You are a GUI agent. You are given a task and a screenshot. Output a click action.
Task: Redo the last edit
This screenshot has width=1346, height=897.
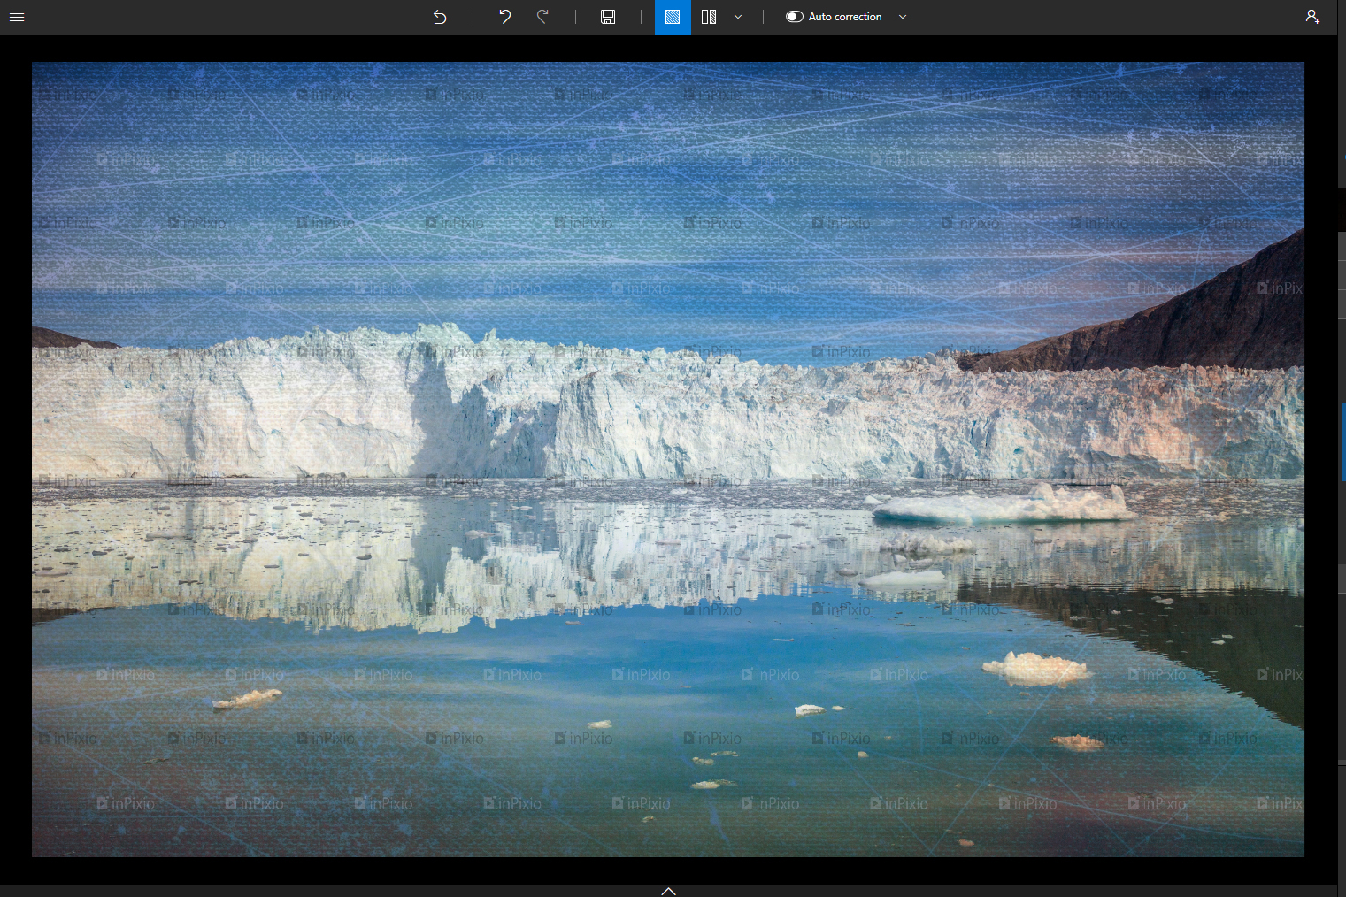[542, 17]
